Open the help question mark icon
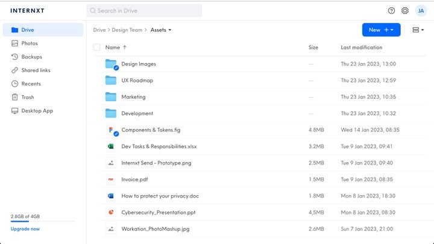The height and width of the screenshot is (244, 434). [x=391, y=11]
